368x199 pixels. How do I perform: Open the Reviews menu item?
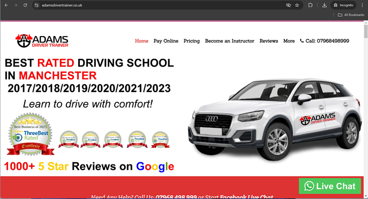click(x=269, y=41)
